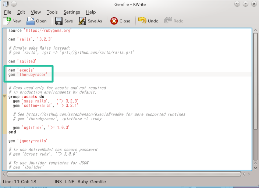Click the gem 'sass-rails' line
This screenshot has width=259, height=188.
pos(45,101)
